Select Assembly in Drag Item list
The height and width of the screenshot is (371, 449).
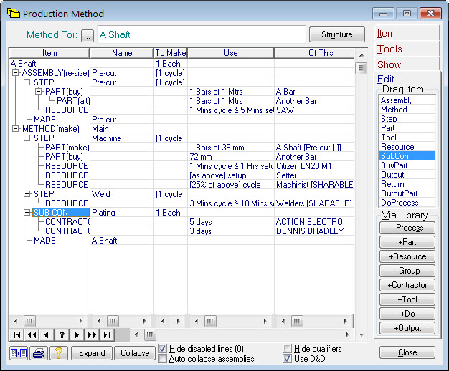(x=407, y=100)
